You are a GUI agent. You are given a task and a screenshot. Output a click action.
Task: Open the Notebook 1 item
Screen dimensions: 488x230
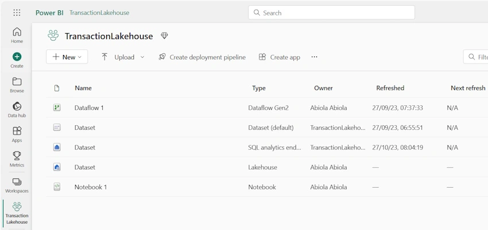coord(91,187)
